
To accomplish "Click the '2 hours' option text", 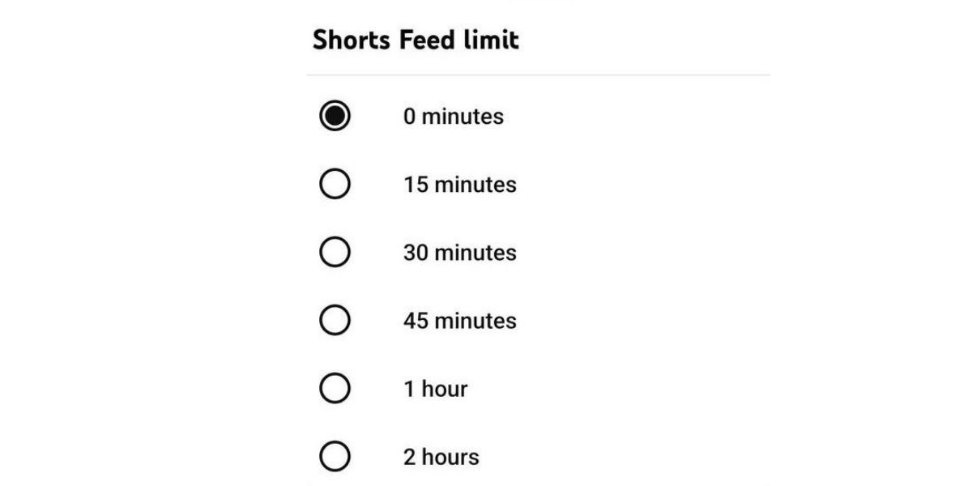I will [441, 457].
